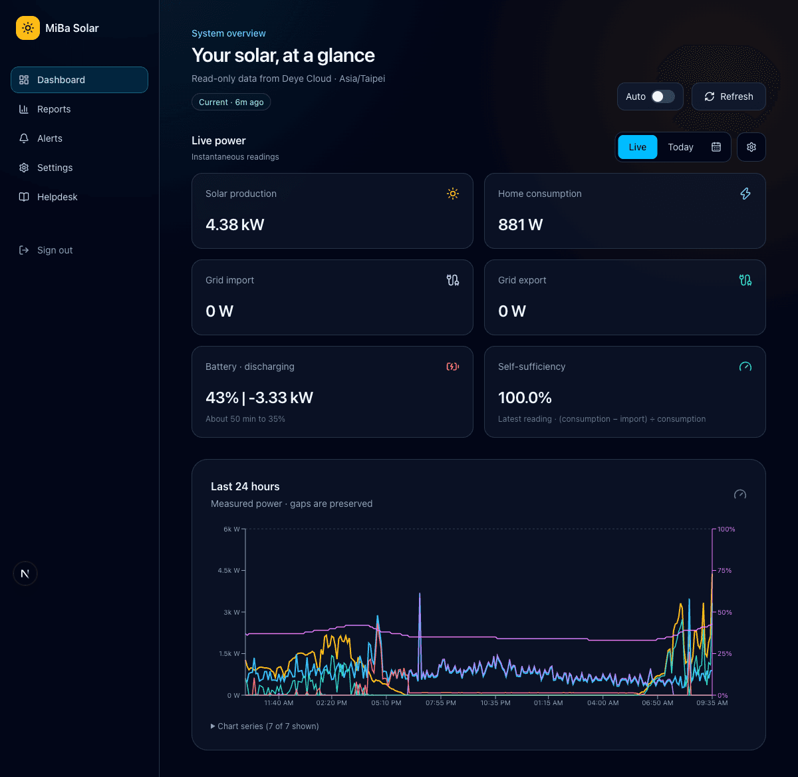The height and width of the screenshot is (777, 798).
Task: Click the Home consumption lightning icon
Action: (745, 194)
